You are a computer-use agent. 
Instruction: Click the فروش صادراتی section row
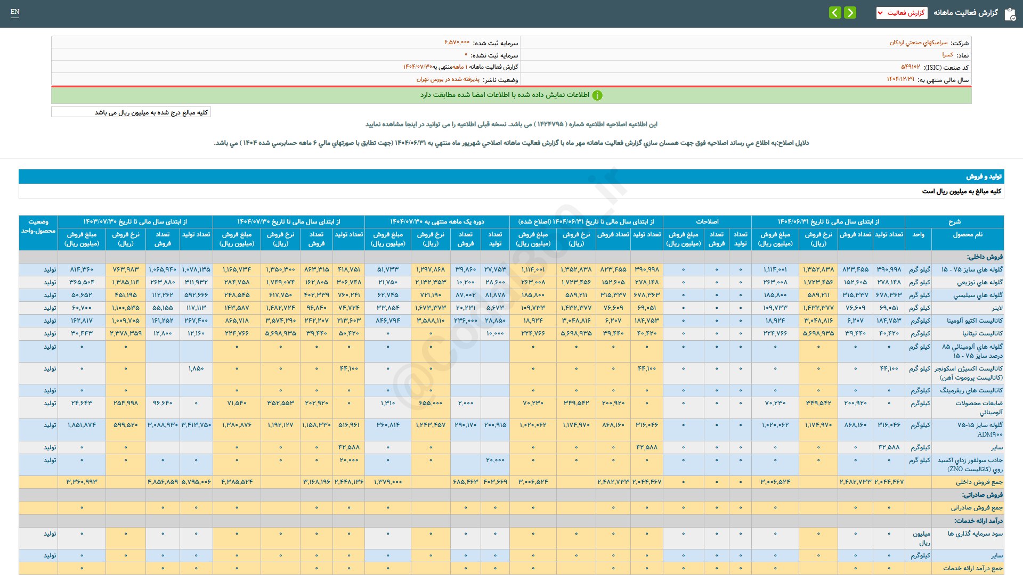(x=983, y=495)
